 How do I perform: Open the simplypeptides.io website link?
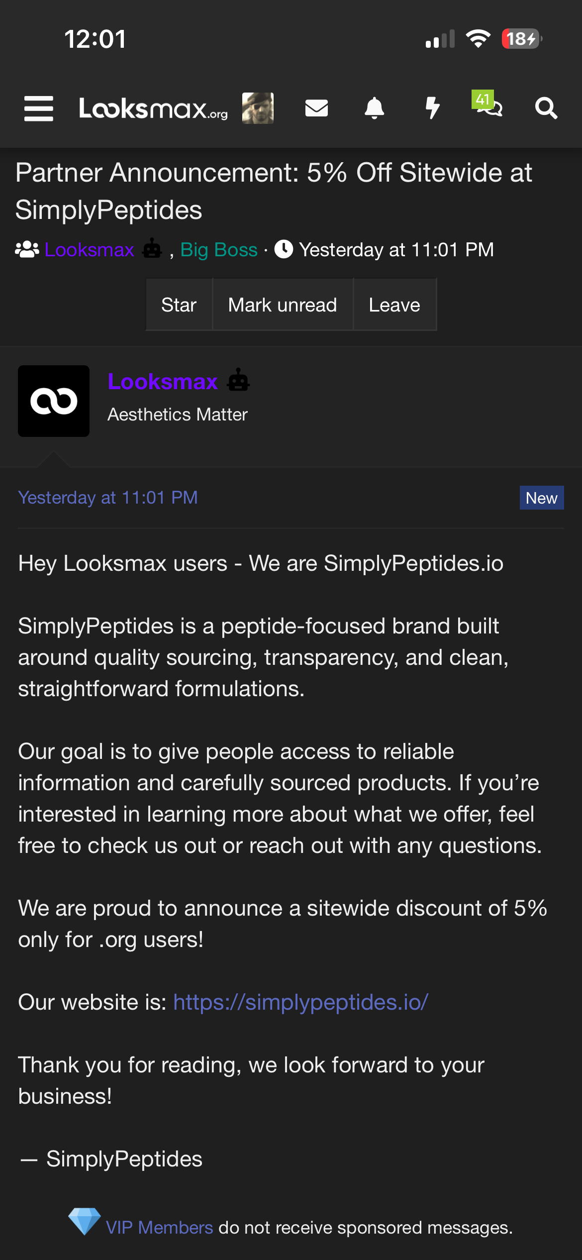pyautogui.click(x=300, y=1002)
